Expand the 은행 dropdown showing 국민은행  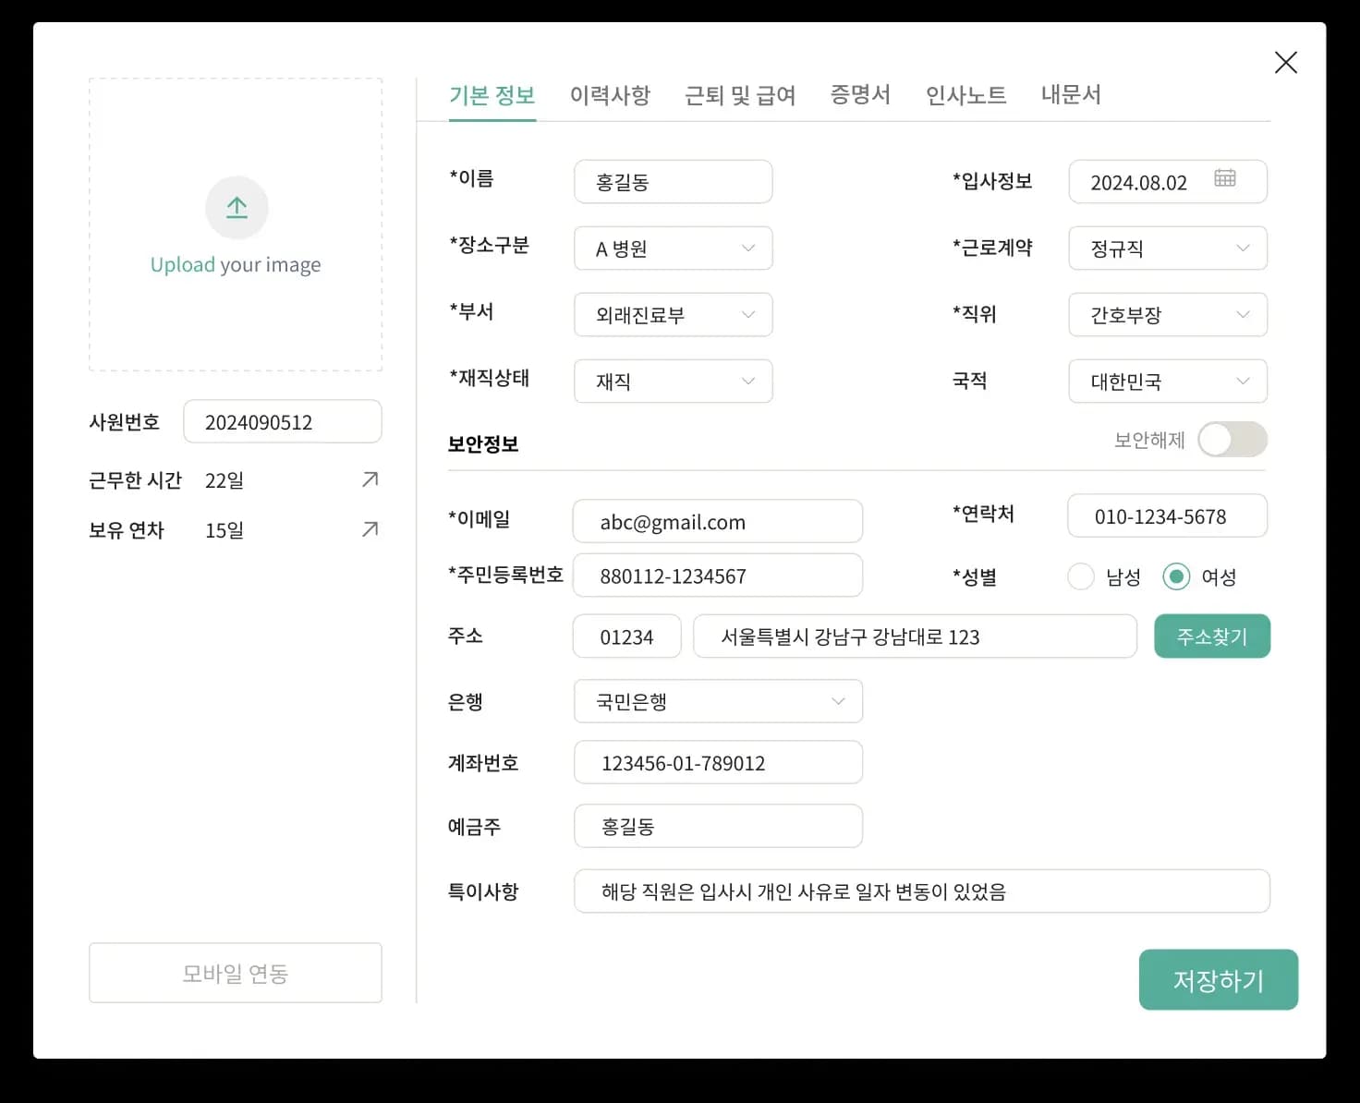click(718, 702)
